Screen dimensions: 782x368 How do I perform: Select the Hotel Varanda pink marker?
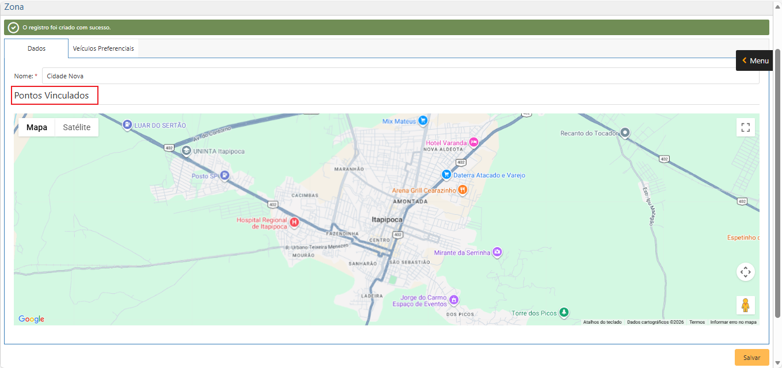(474, 142)
